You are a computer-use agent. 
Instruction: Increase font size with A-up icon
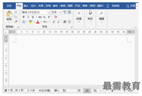pos(54,22)
